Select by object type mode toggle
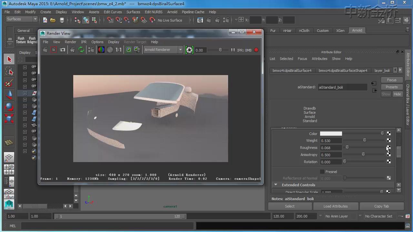Screen dimensions: 413x232 tap(86, 20)
